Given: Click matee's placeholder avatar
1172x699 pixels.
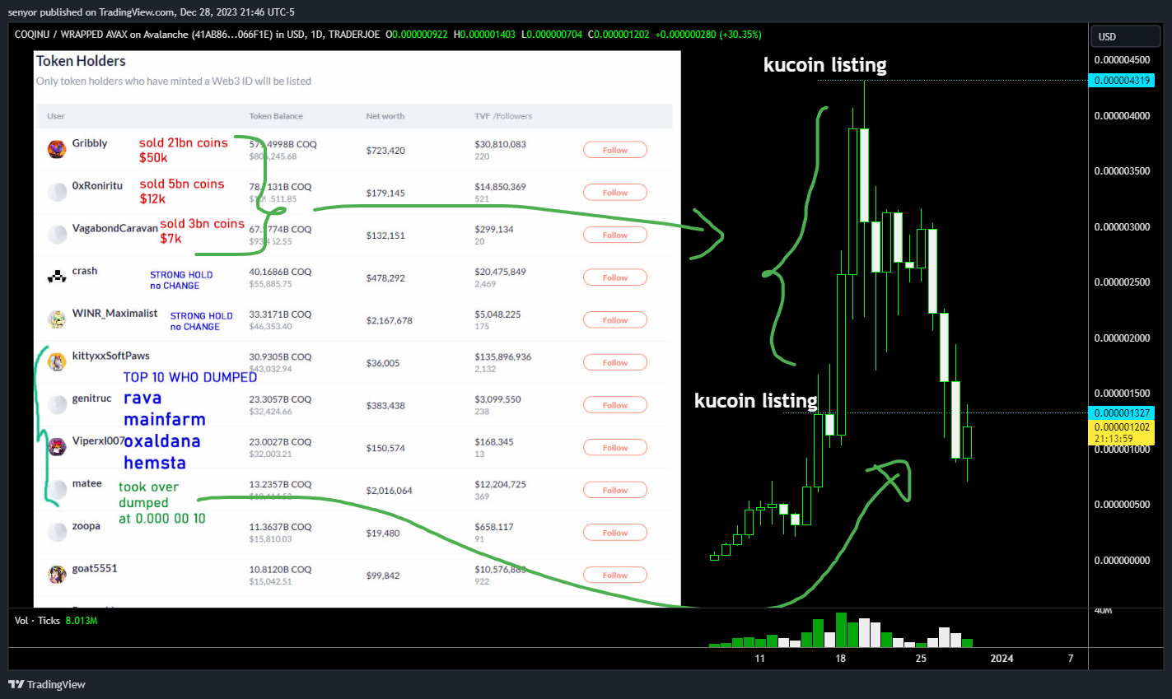Looking at the screenshot, I should coord(57,490).
